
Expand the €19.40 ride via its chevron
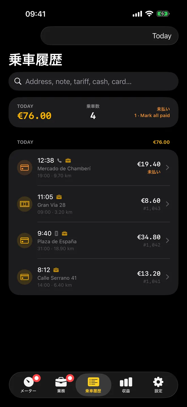tap(167, 167)
